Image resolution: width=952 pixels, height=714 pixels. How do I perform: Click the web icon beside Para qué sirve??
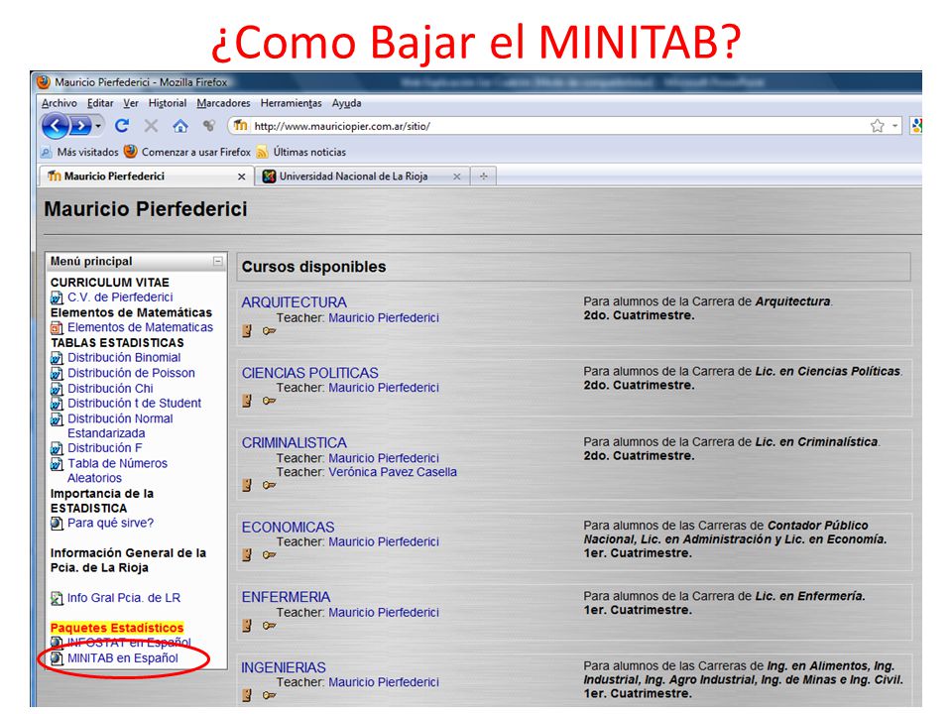[x=57, y=523]
